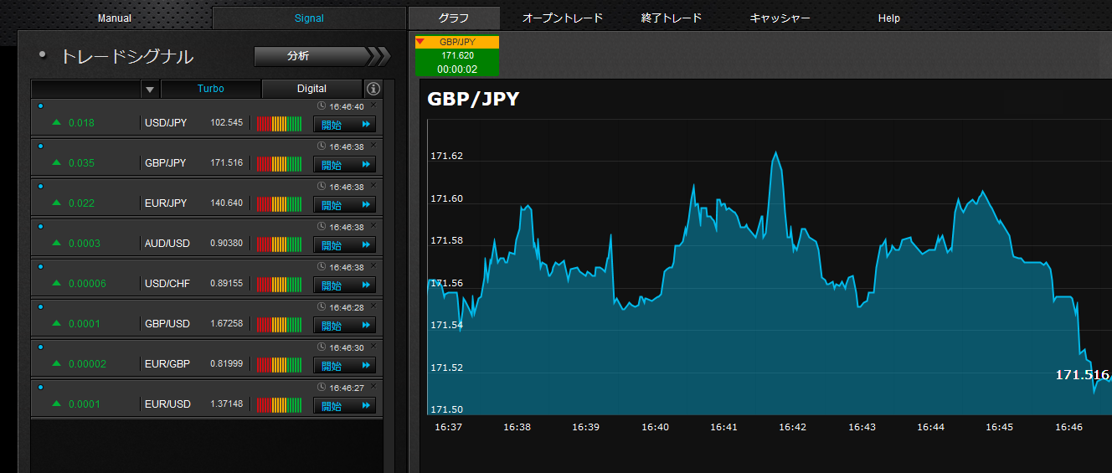Start the EUR/USD trade with 開始
Viewport: 1112px width, 473px height.
coord(344,406)
